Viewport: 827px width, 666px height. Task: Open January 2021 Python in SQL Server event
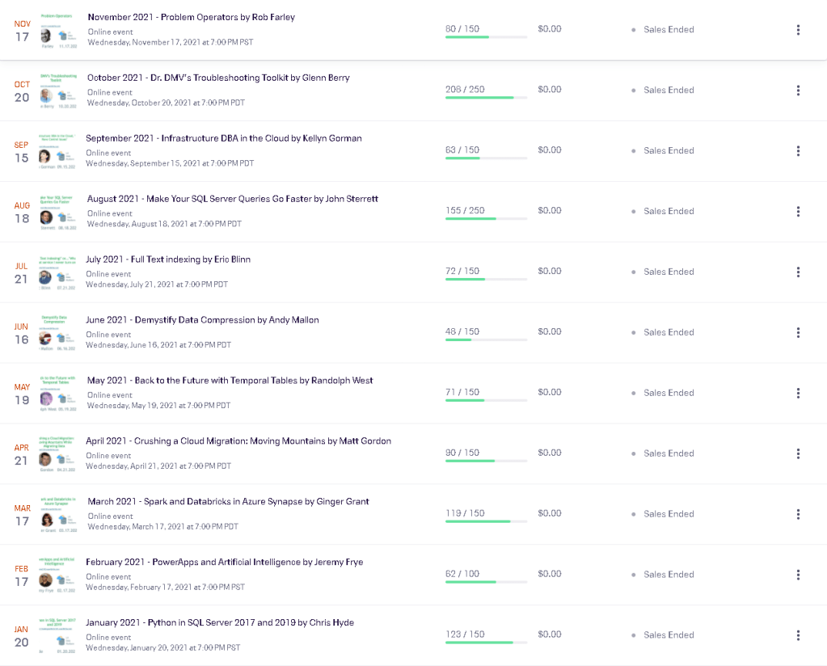coord(221,623)
